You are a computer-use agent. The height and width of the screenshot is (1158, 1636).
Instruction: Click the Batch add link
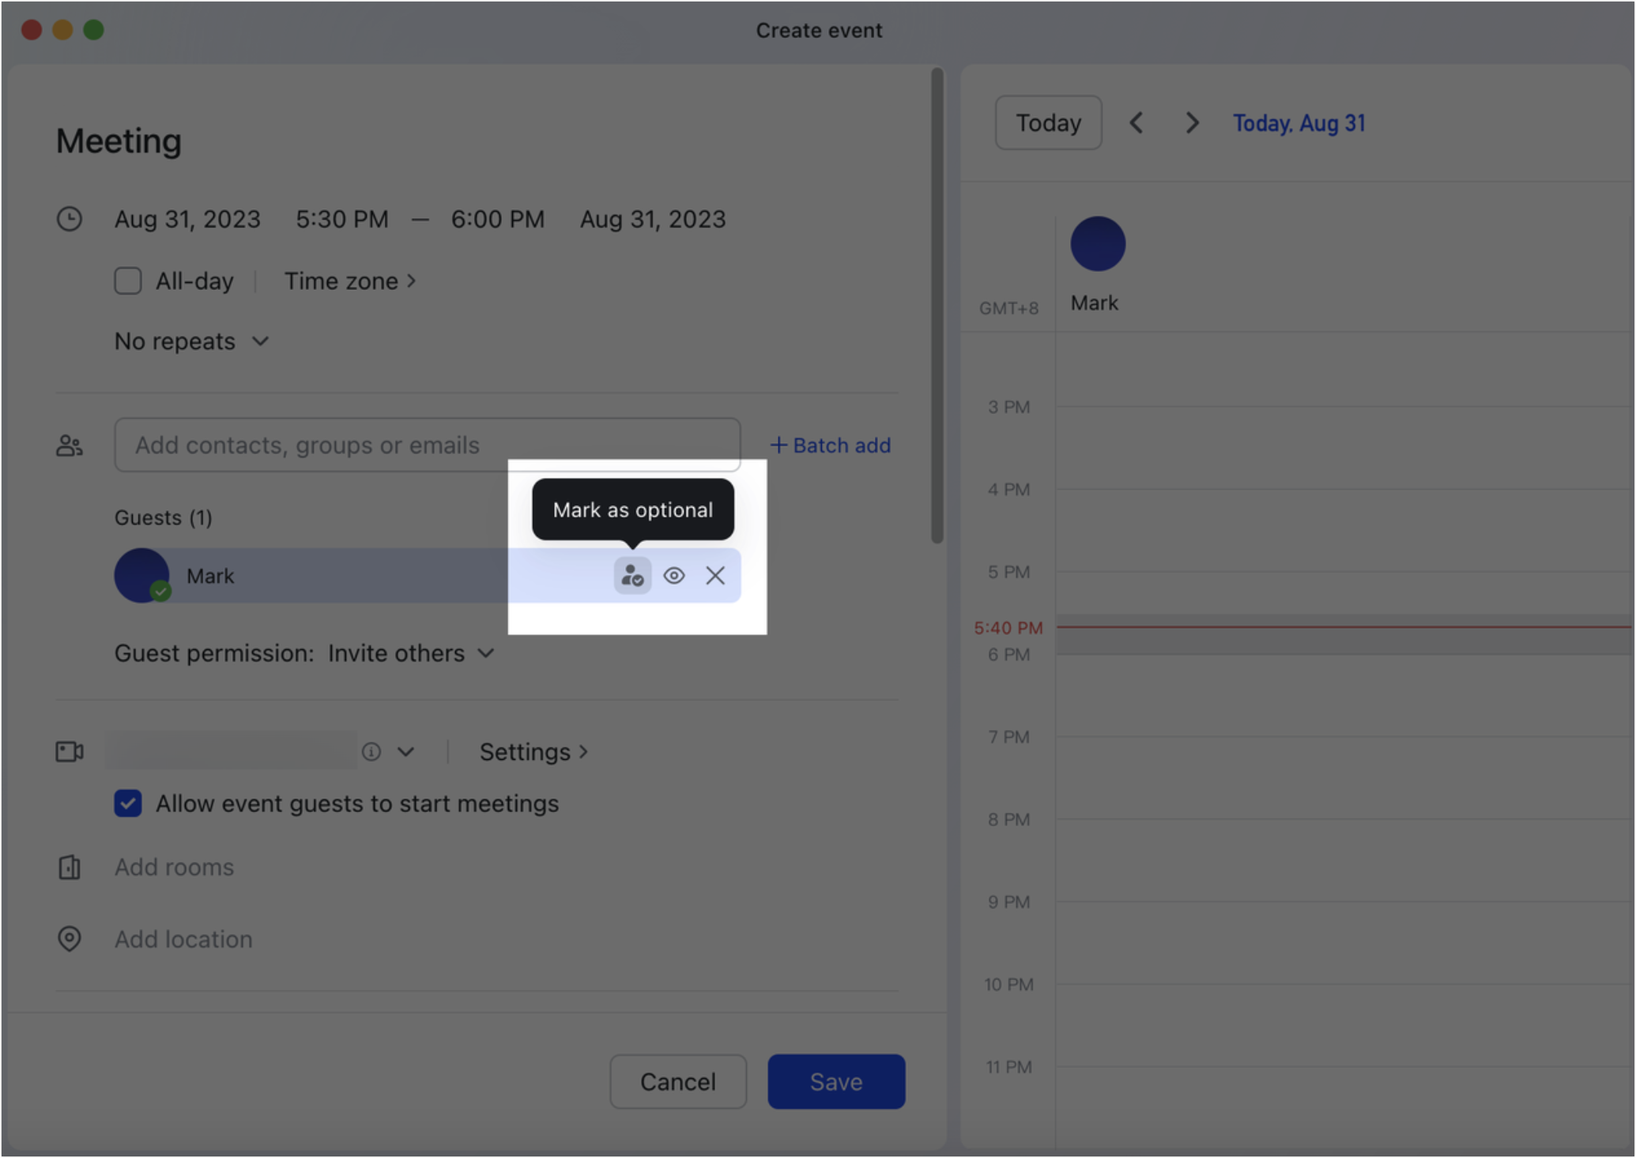coord(830,445)
